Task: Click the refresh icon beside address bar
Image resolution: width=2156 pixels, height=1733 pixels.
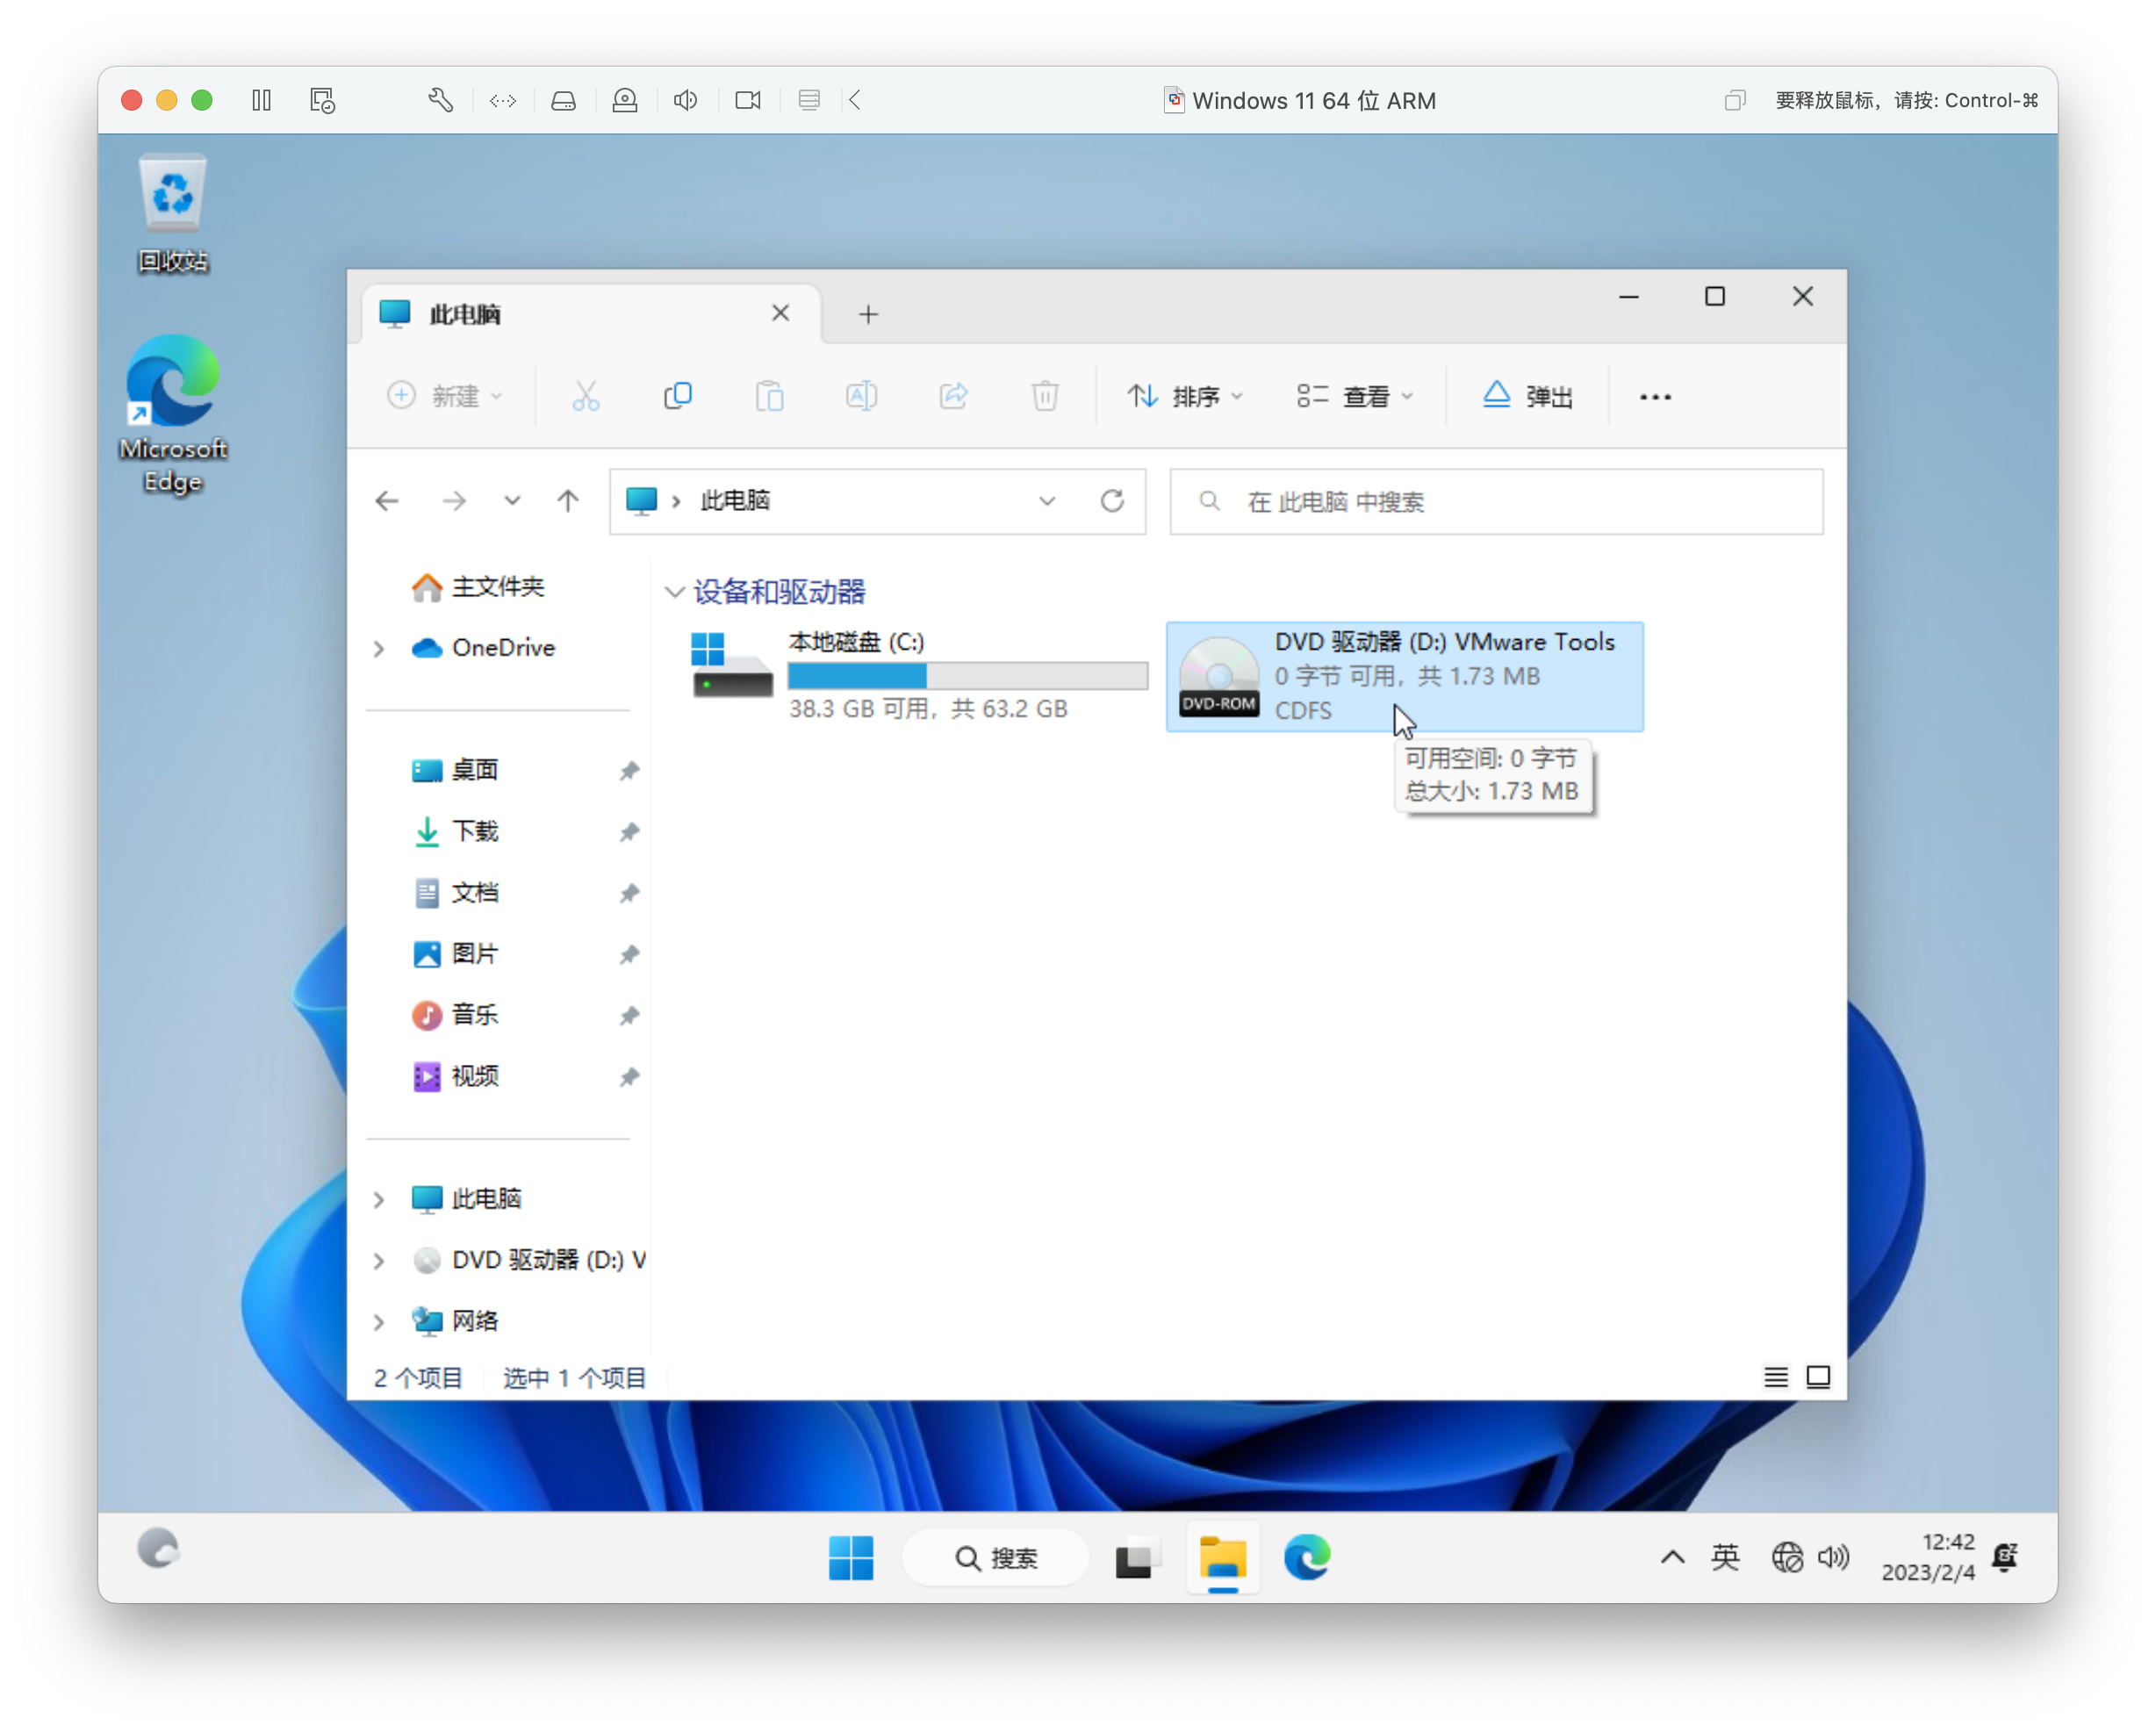Action: 1112,501
